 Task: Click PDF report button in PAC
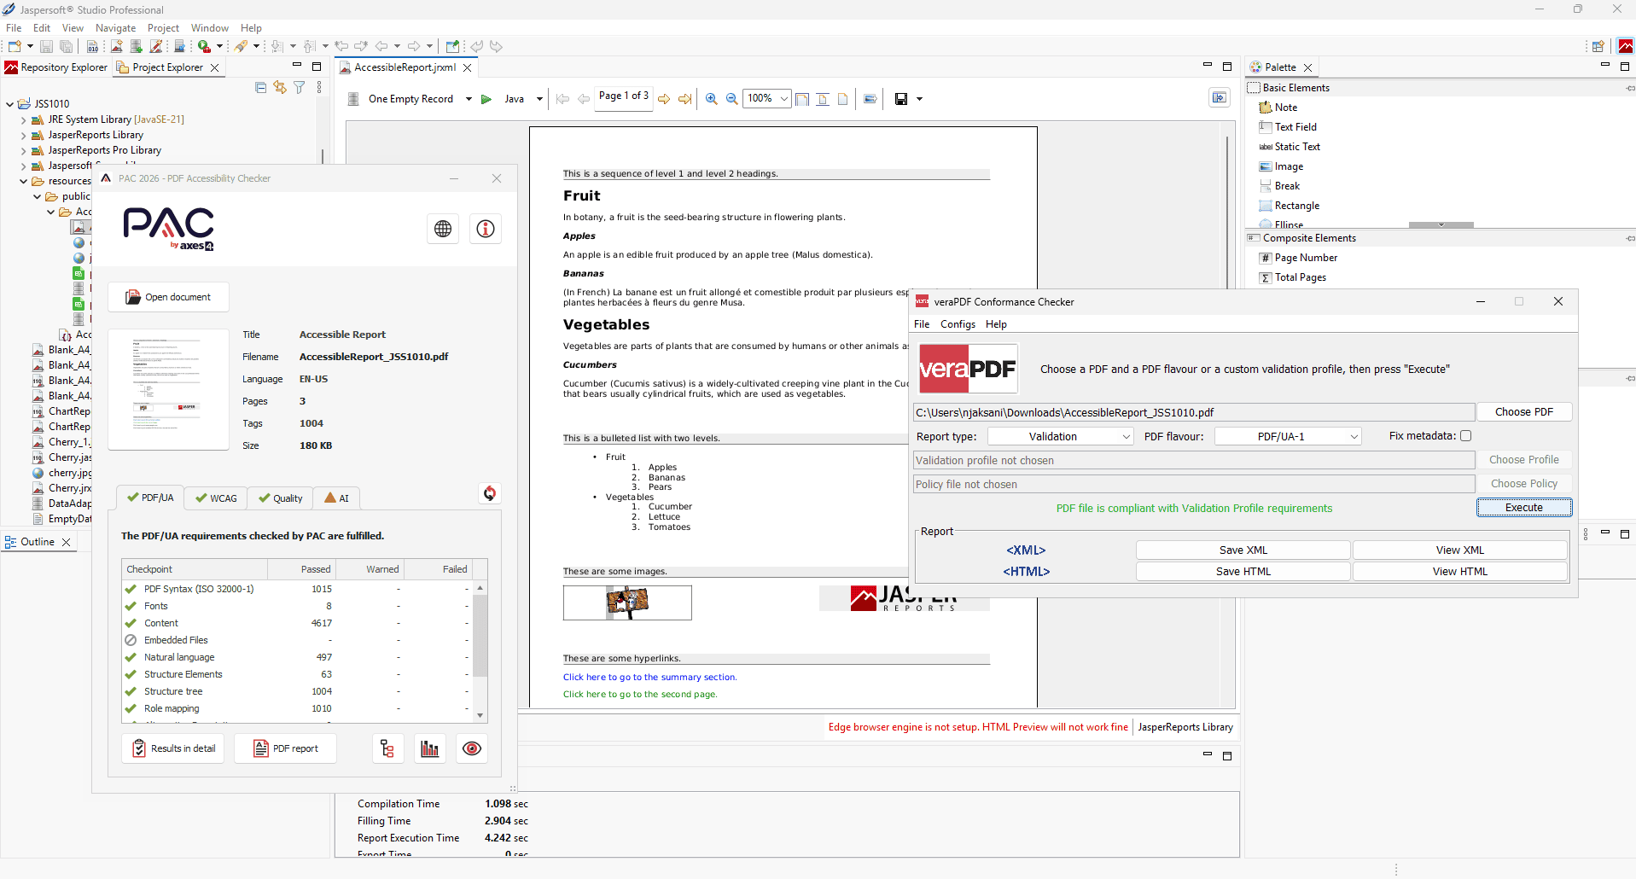click(286, 748)
